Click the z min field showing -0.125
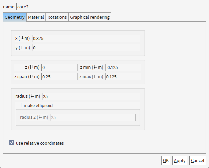The image size is (209, 168). [123, 67]
